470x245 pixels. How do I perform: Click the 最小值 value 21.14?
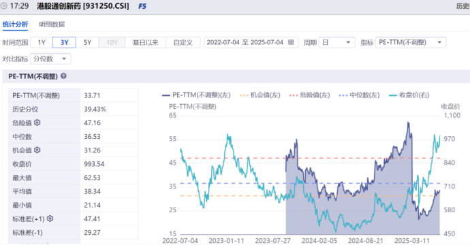[x=92, y=205]
